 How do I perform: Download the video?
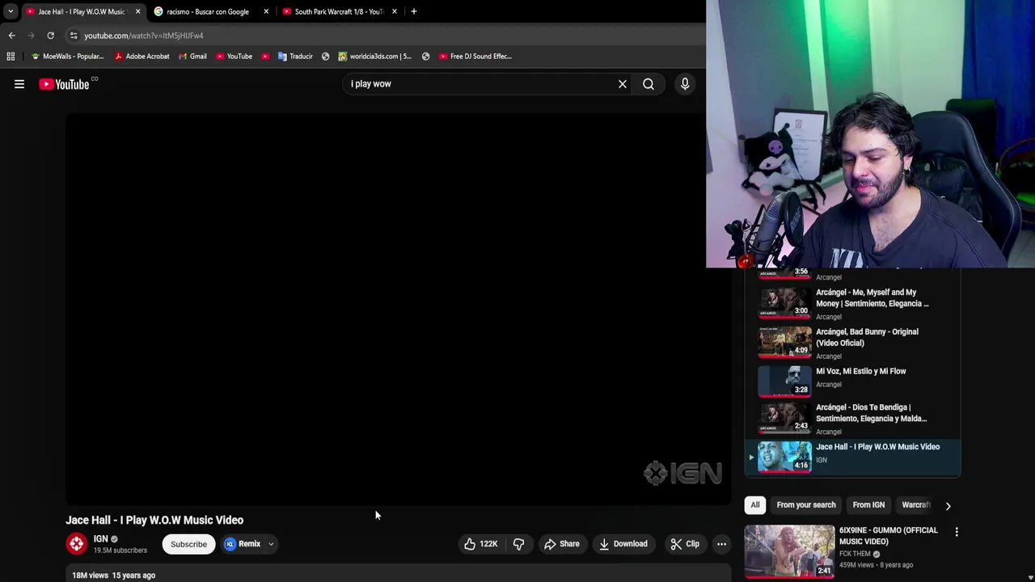623,544
